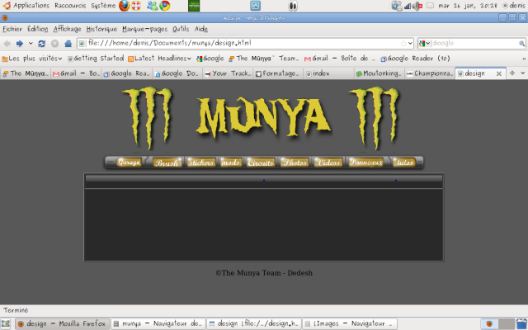Click the show desktop icon in bottom panel
This screenshot has width=528, height=330.
point(6,324)
